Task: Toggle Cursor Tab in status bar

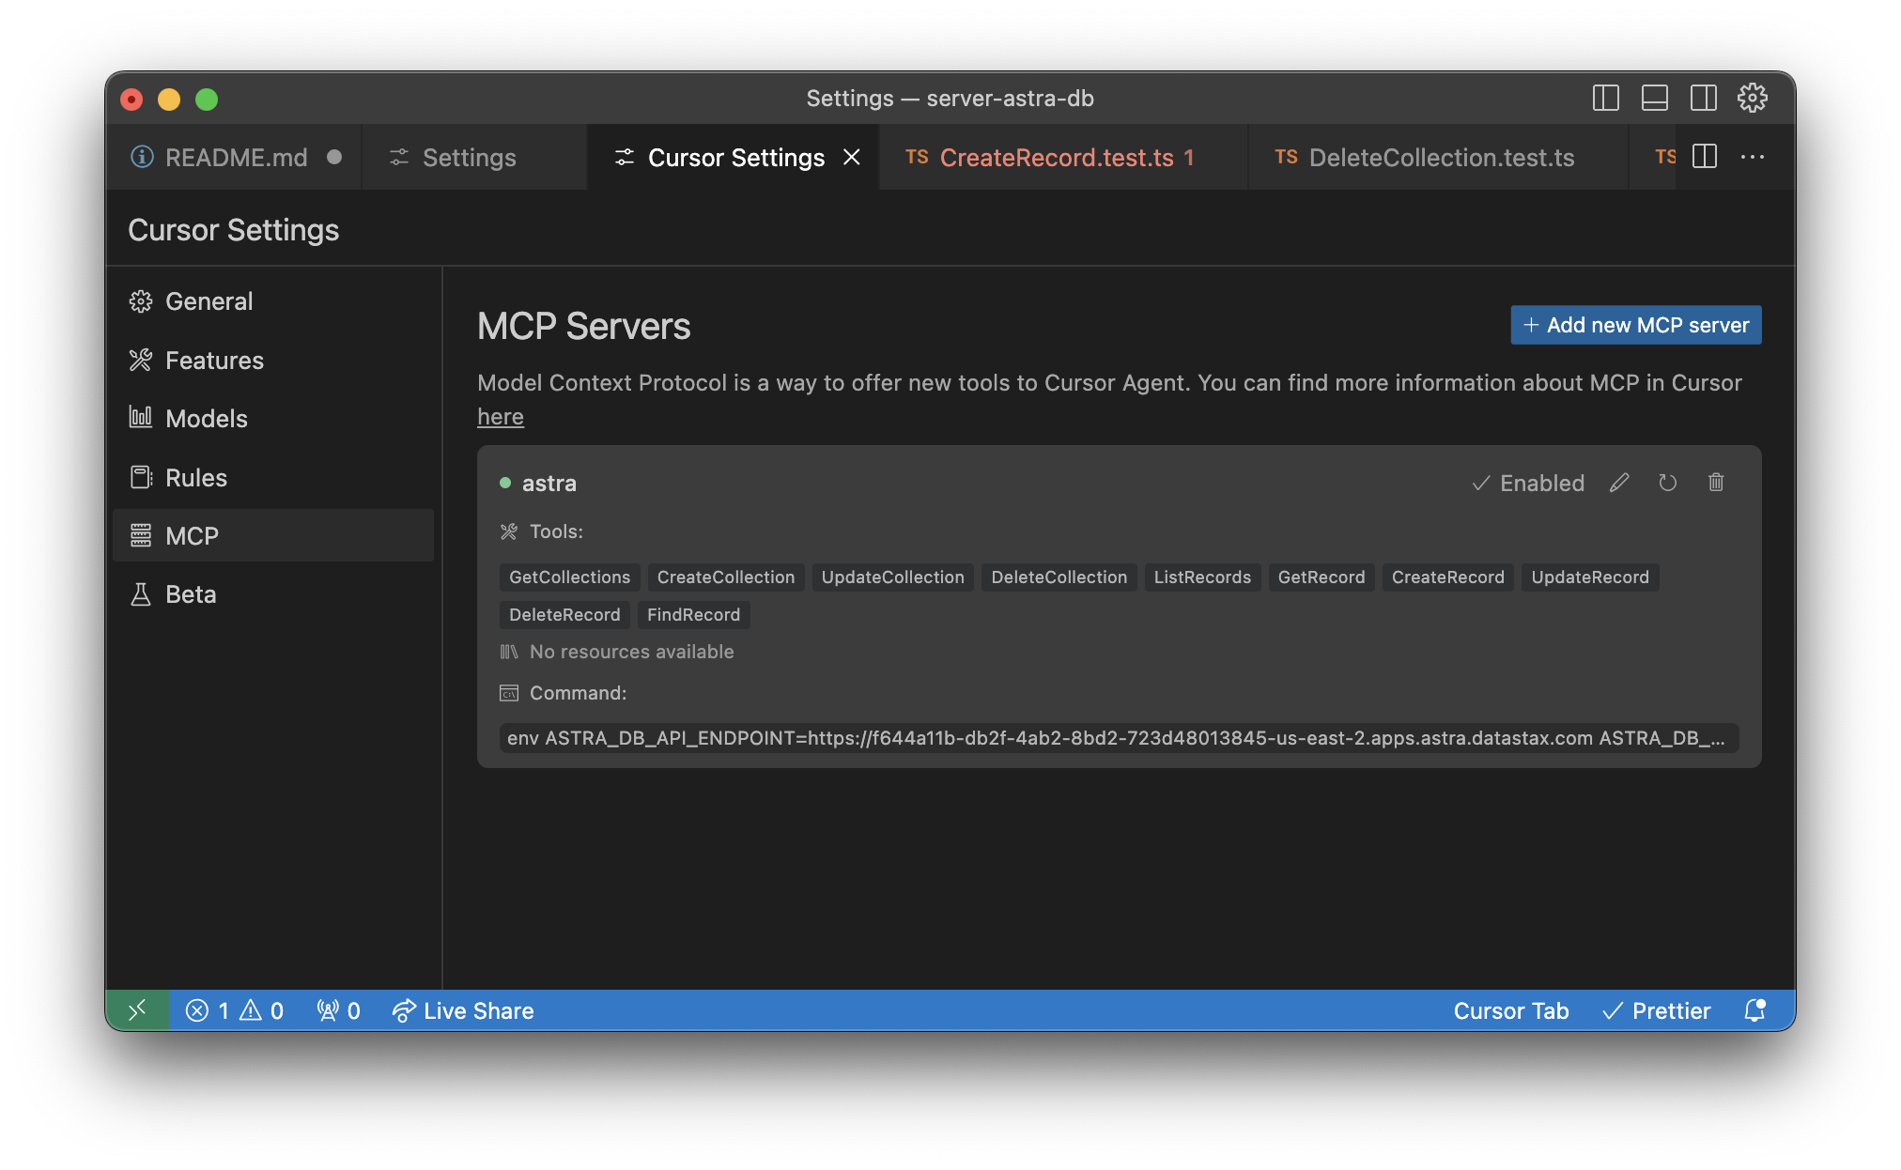Action: 1510,1010
